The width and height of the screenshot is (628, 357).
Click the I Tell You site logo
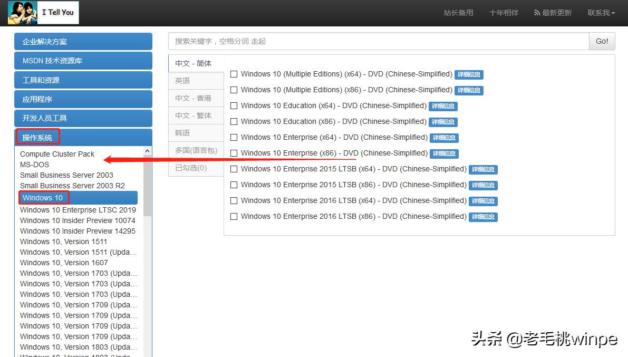point(42,12)
